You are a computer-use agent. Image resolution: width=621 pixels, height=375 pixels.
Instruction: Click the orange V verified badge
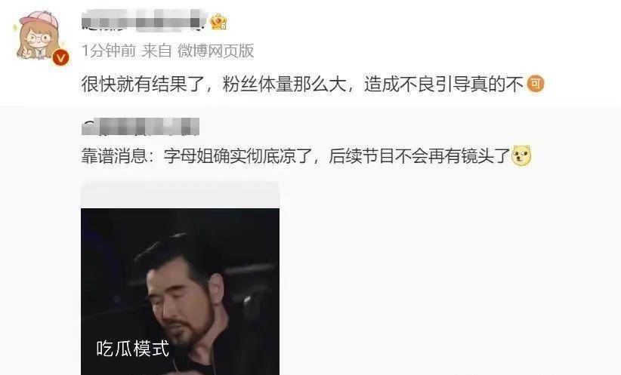(x=61, y=58)
